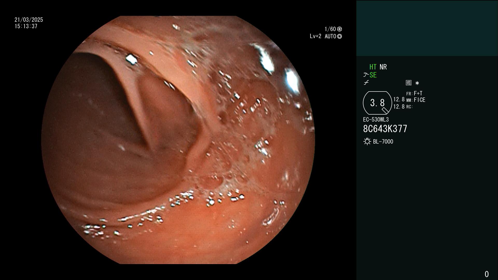Click the FR: label
Viewport: 498px width, 280px height.
pos(409,94)
